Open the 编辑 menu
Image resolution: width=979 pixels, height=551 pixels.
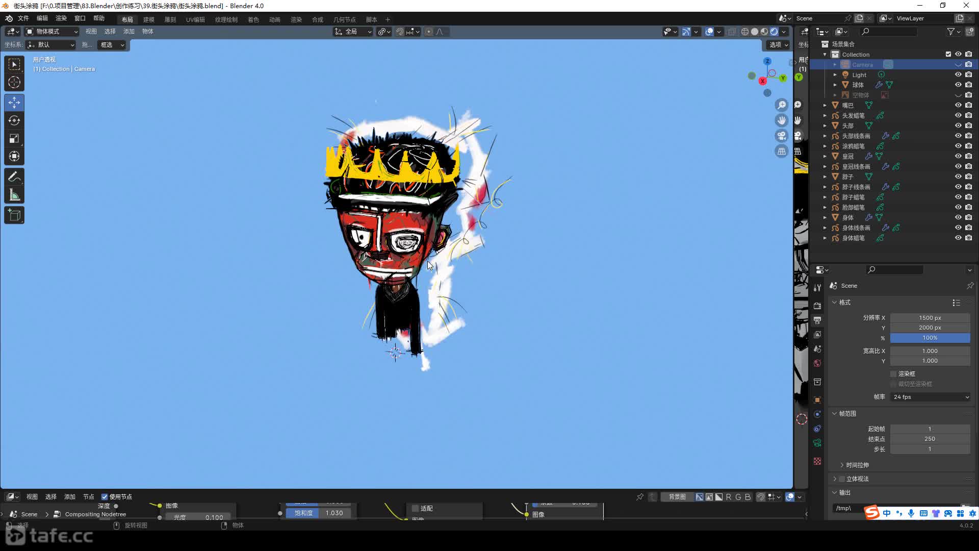click(x=42, y=18)
